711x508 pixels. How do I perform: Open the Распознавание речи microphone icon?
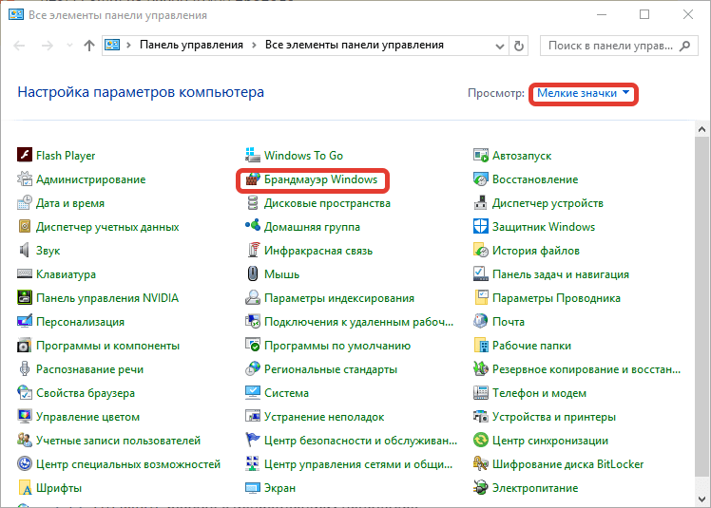point(25,368)
